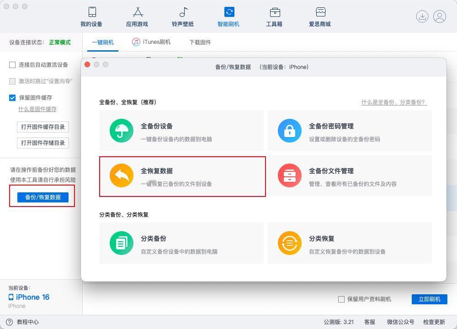
Task: Switch to 下载固件 tab
Action: pyautogui.click(x=200, y=42)
